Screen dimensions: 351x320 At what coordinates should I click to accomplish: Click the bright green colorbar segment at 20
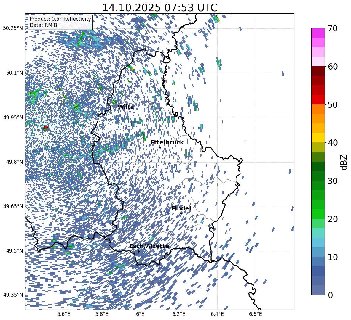pyautogui.click(x=318, y=214)
